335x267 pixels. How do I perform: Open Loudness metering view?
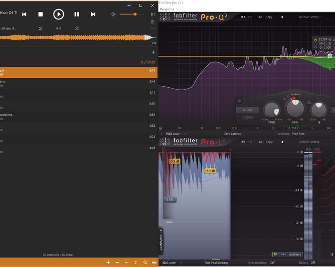tap(294, 254)
